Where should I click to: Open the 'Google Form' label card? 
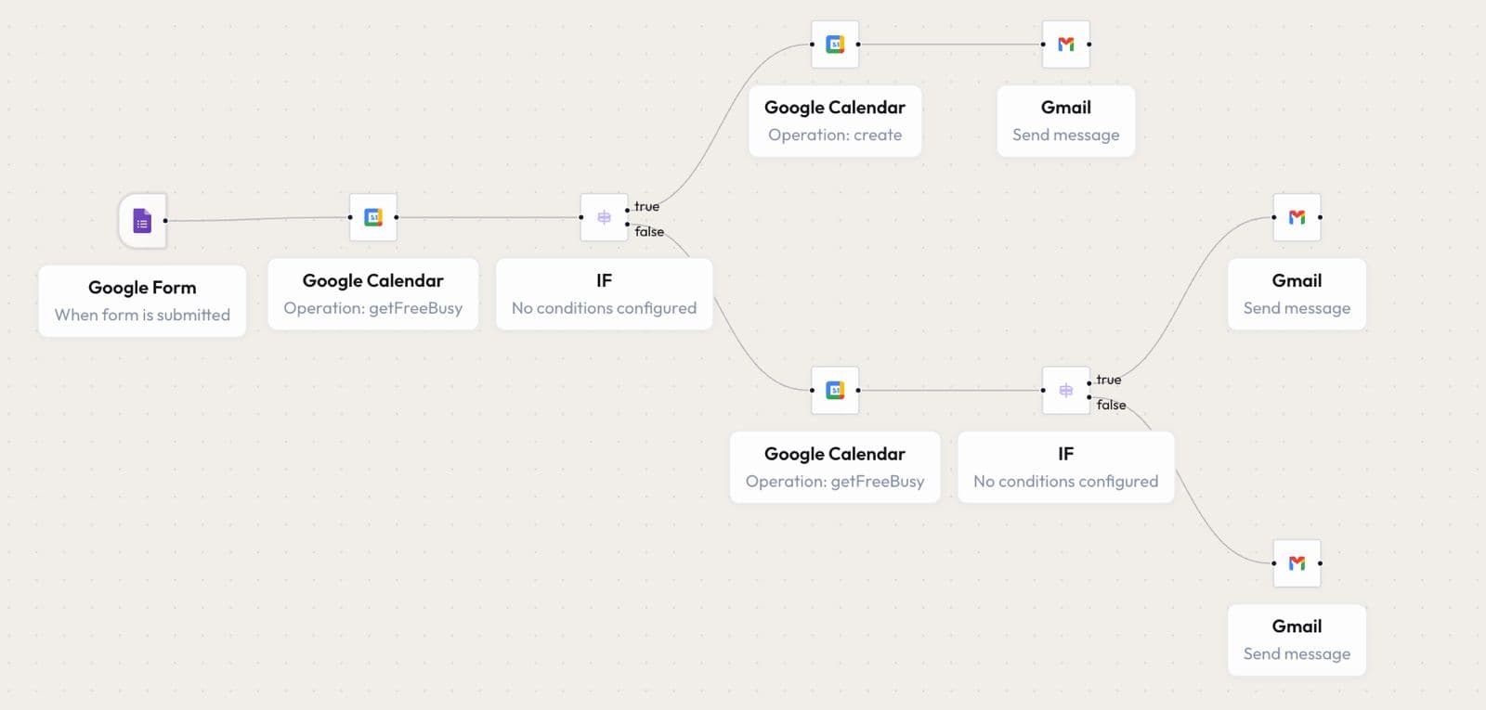click(x=142, y=301)
